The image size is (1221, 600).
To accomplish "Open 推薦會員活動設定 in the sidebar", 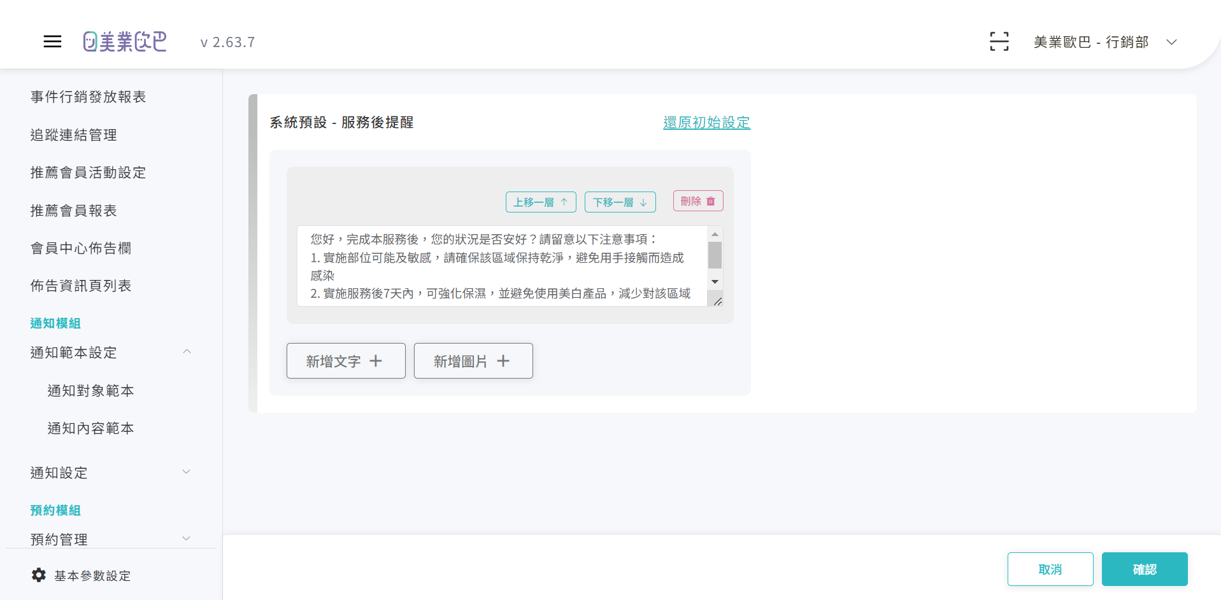I will pos(89,172).
